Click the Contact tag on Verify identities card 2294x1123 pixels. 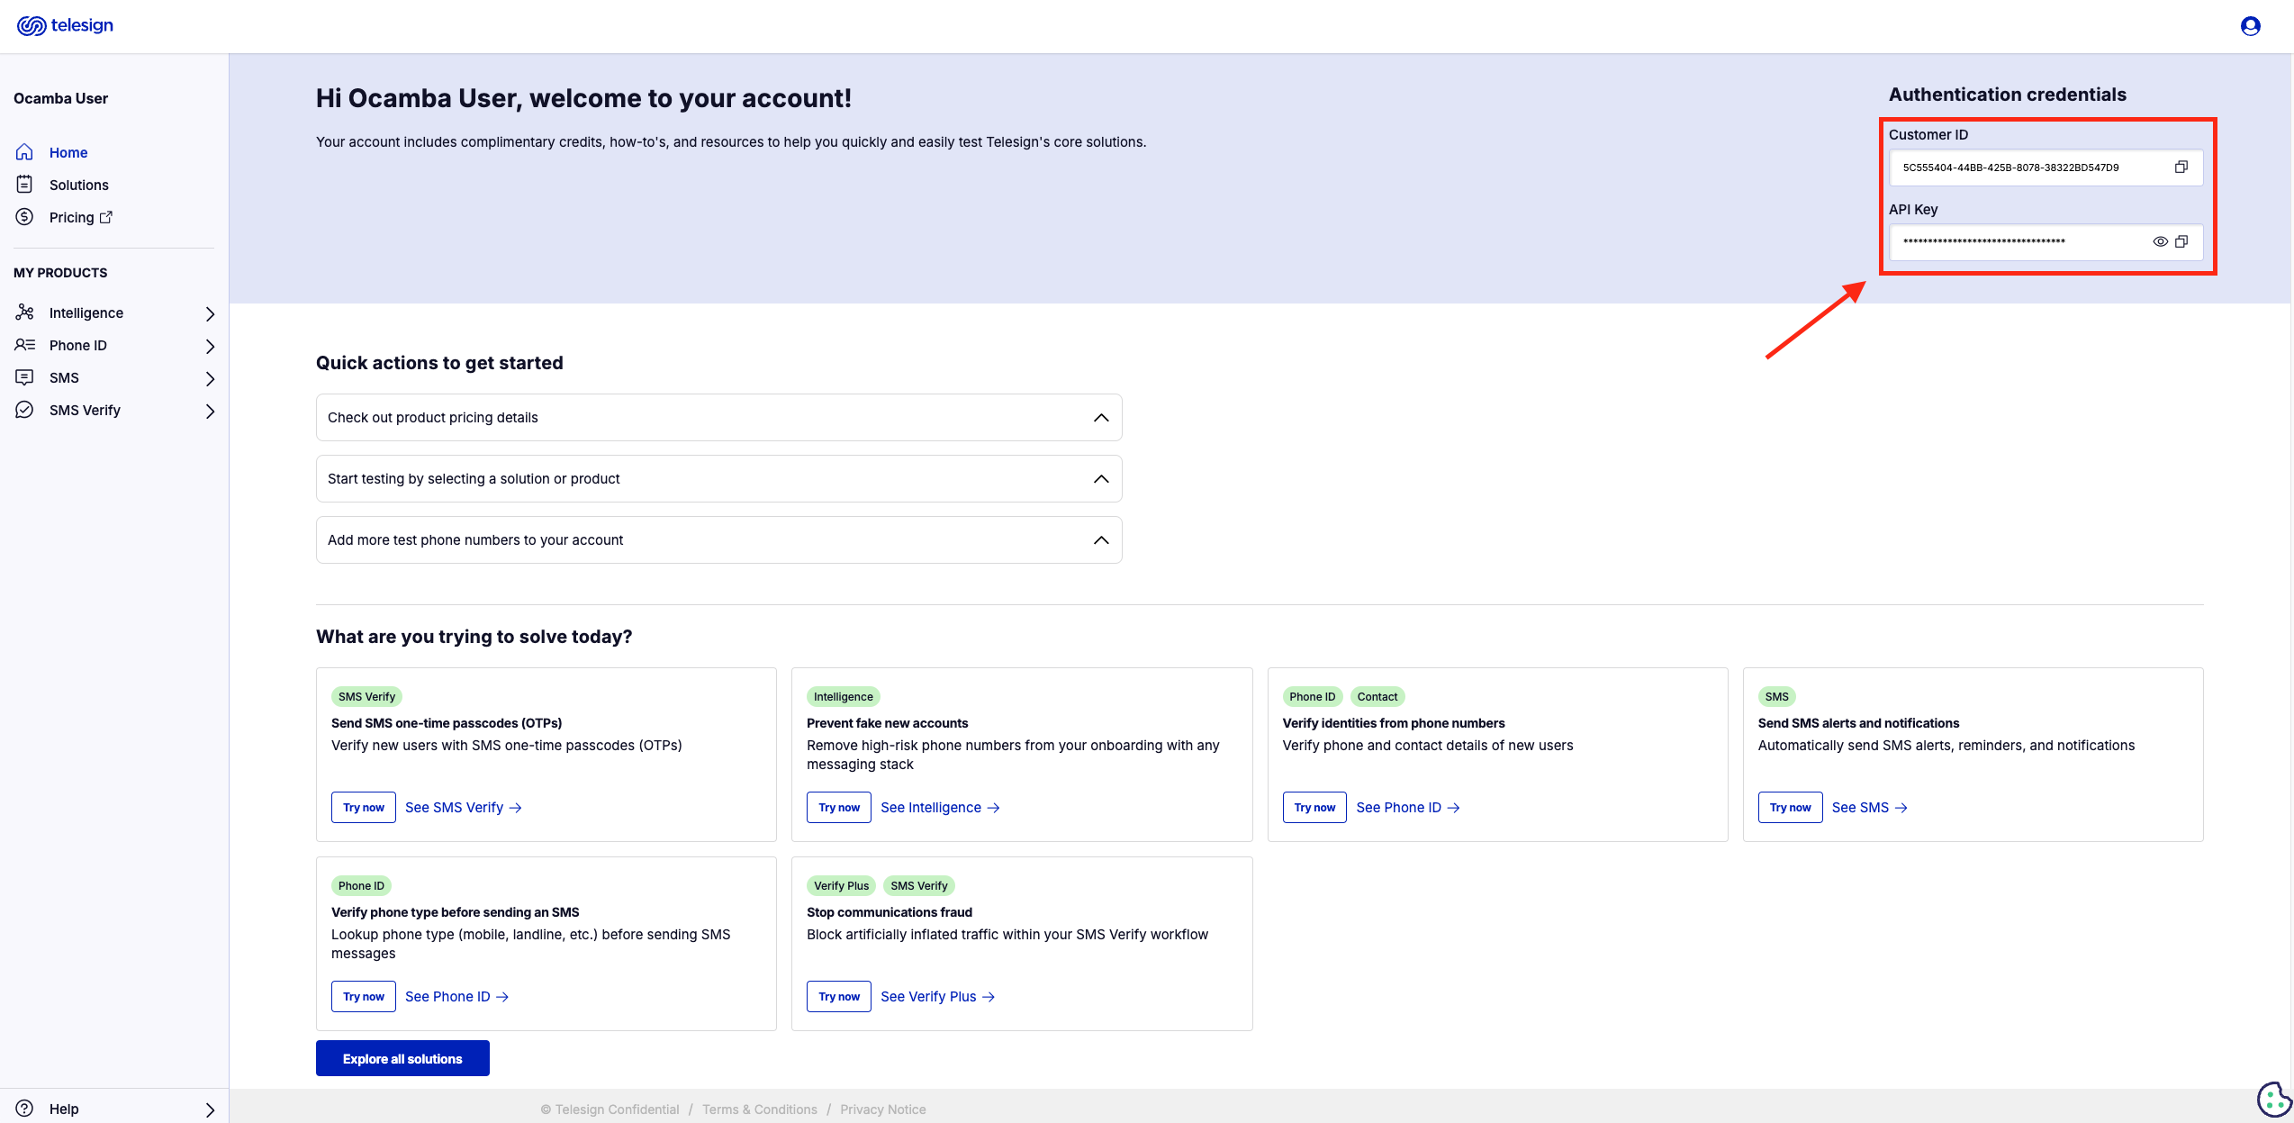click(x=1377, y=696)
